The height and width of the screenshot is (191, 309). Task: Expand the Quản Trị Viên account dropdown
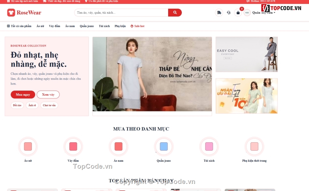tap(264, 13)
